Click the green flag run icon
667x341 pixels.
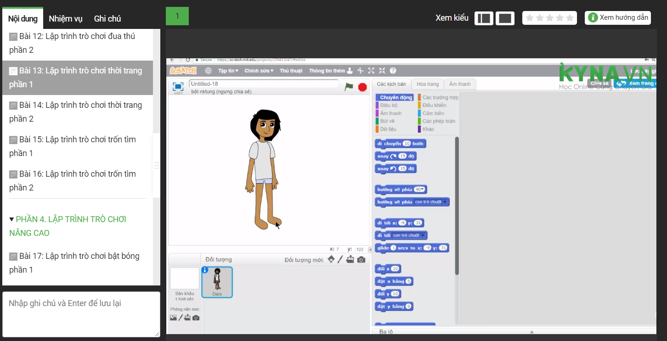(x=349, y=87)
